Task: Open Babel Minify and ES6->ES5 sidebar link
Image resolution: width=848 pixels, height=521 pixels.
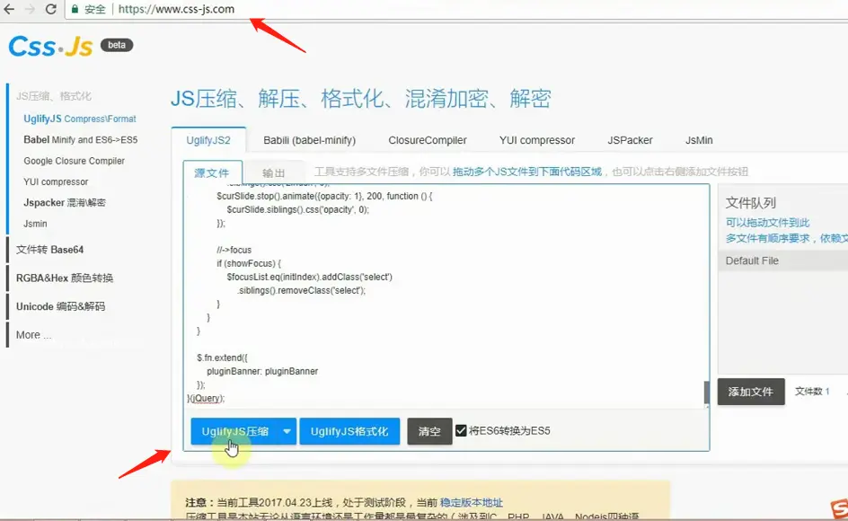Action: pyautogui.click(x=81, y=139)
